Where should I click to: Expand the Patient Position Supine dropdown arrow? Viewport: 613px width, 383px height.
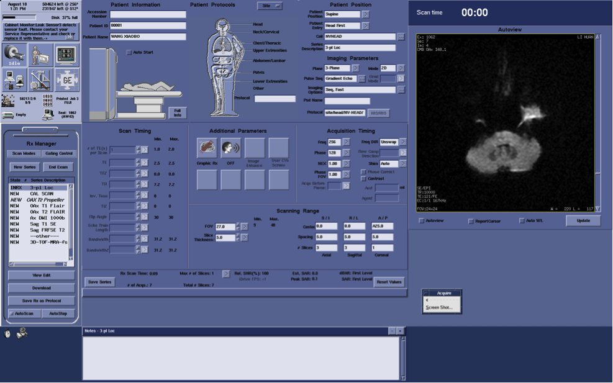(365, 15)
